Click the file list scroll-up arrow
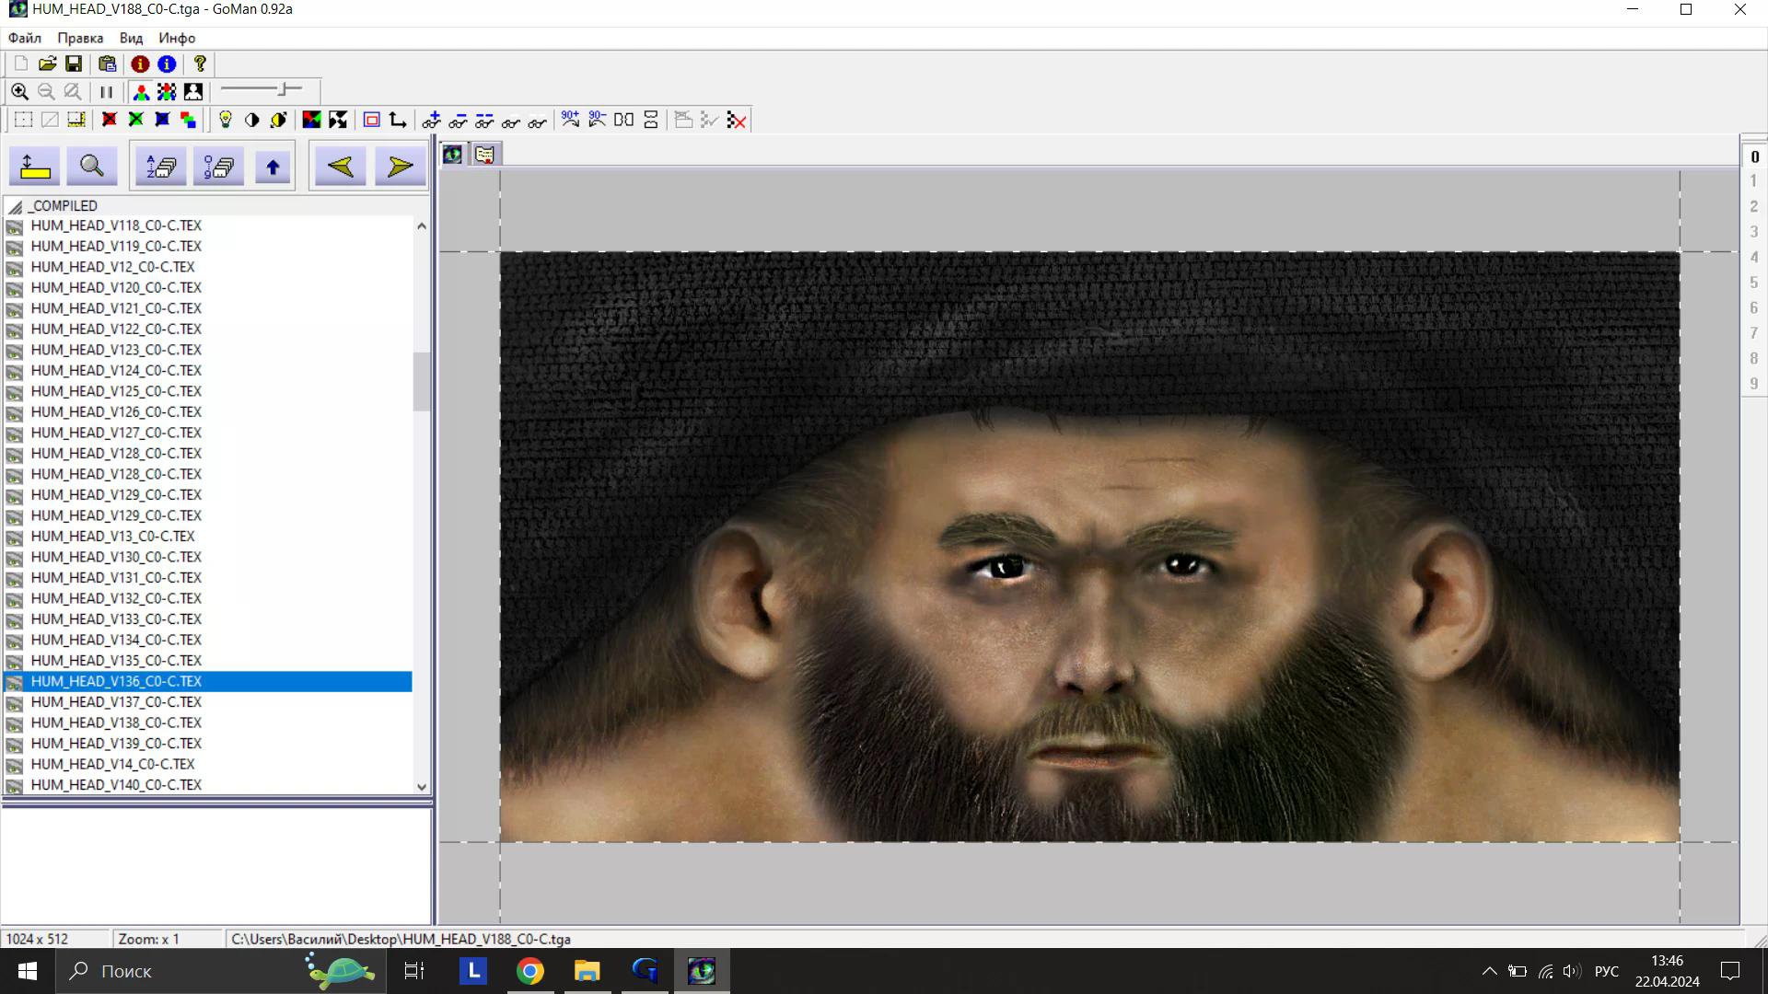This screenshot has height=994, width=1768. pyautogui.click(x=422, y=226)
